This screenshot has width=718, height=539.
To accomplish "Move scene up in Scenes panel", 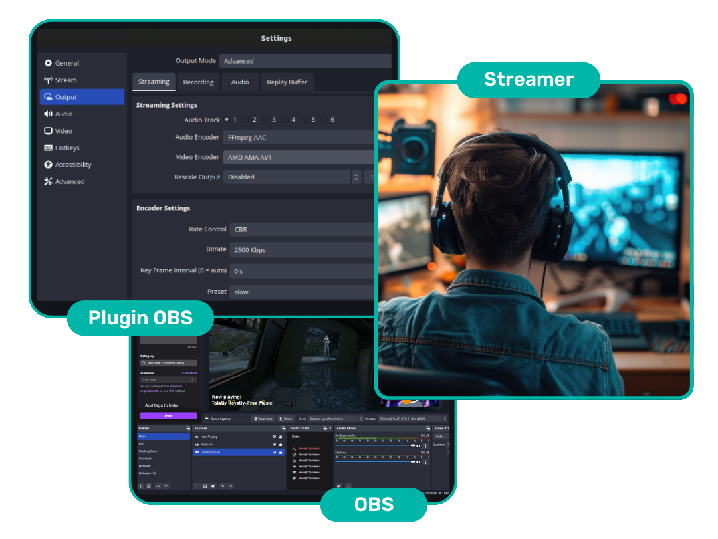I will (x=158, y=486).
